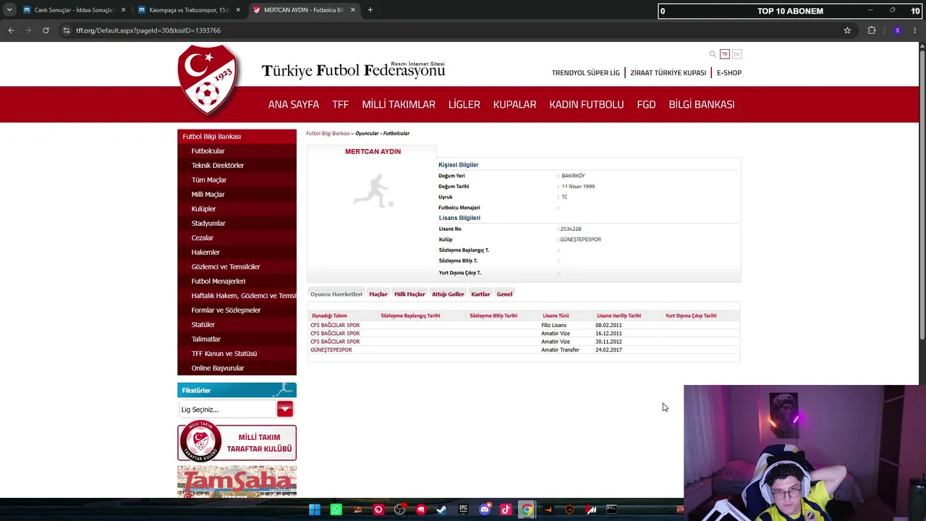This screenshot has height=521, width=926.
Task: View site information icon in address bar
Action: pos(67,30)
